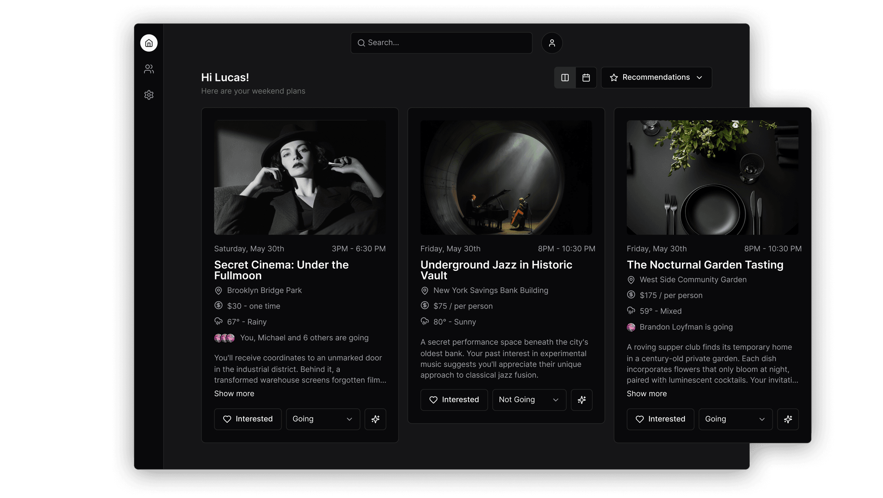Click the heart icon on Underground Jazz's Interested
The image size is (883, 498).
434,400
